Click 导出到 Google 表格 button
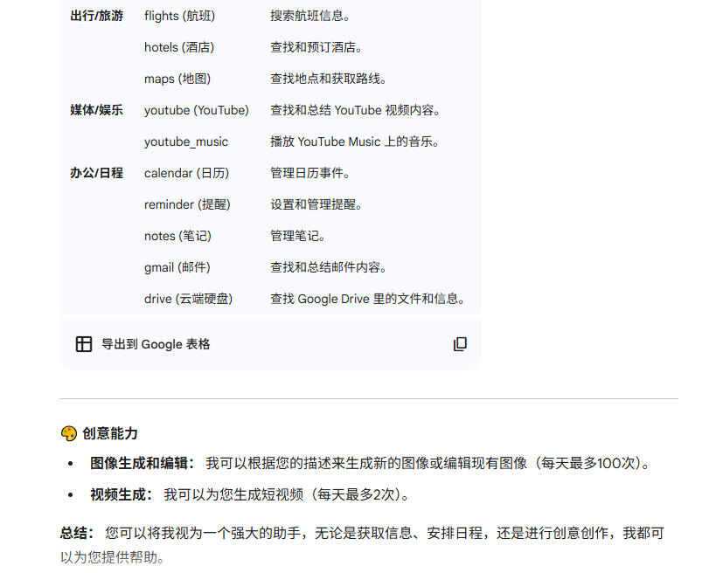The width and height of the screenshot is (723, 573). coord(156,344)
